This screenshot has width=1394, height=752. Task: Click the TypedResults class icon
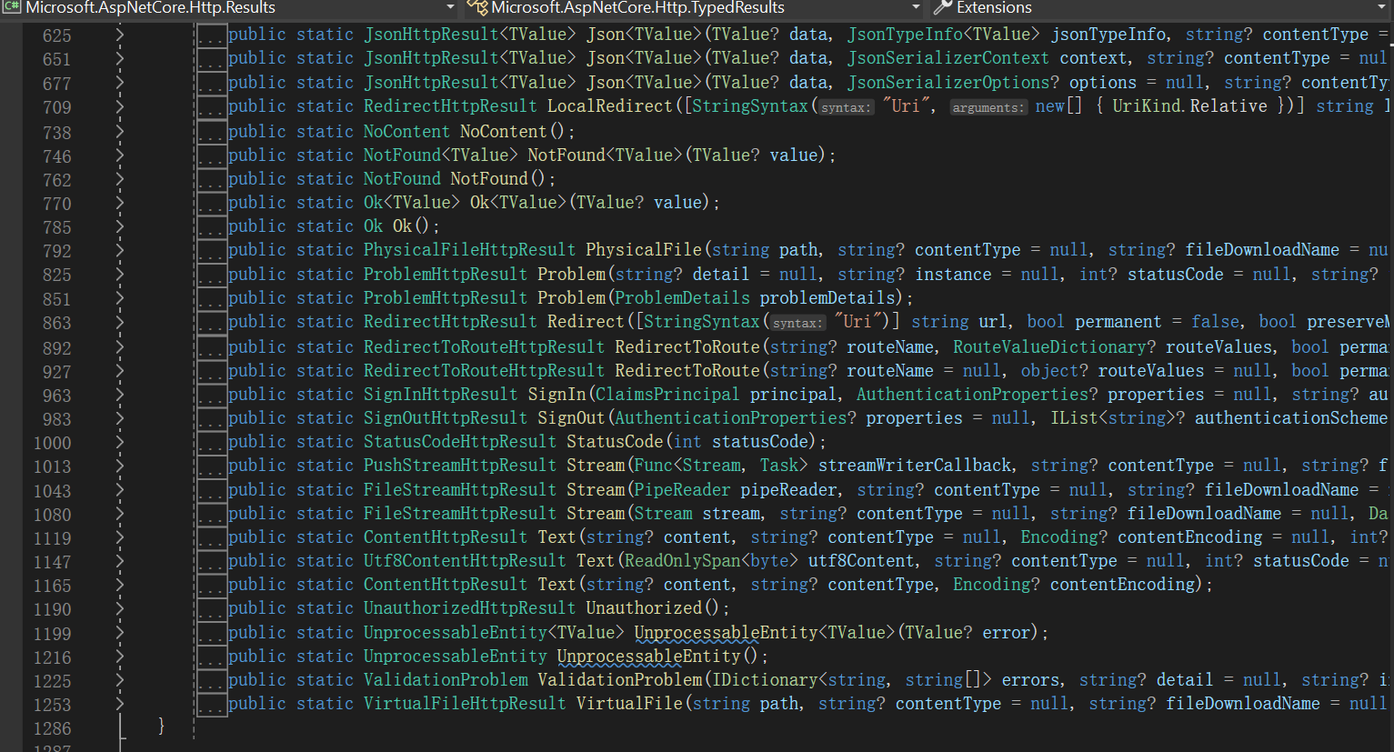[477, 7]
